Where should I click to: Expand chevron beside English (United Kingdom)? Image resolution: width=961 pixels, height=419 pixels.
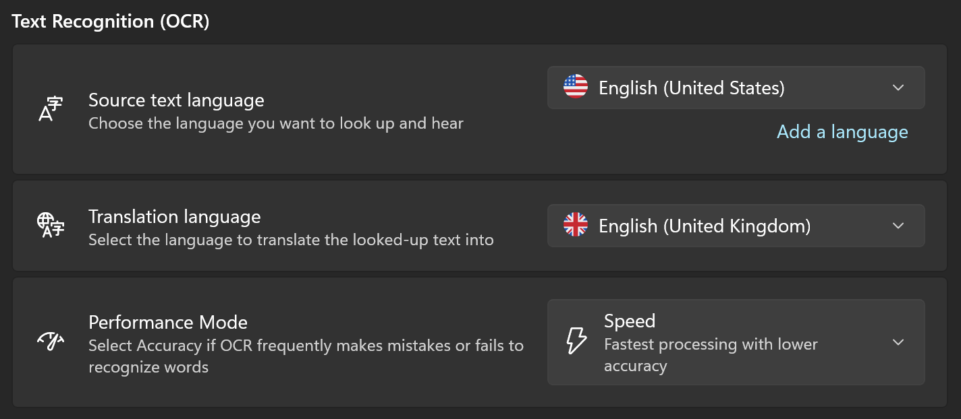pyautogui.click(x=898, y=226)
